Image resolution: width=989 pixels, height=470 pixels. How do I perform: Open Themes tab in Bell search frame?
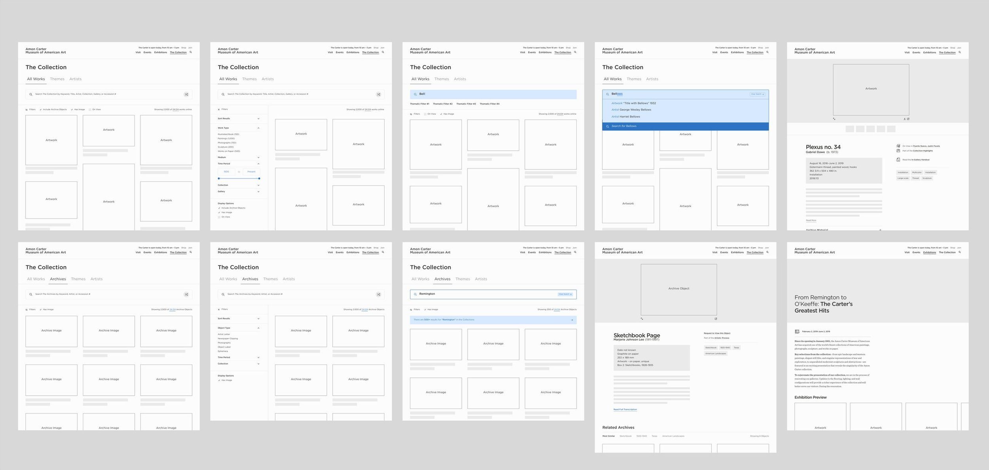pyautogui.click(x=441, y=79)
